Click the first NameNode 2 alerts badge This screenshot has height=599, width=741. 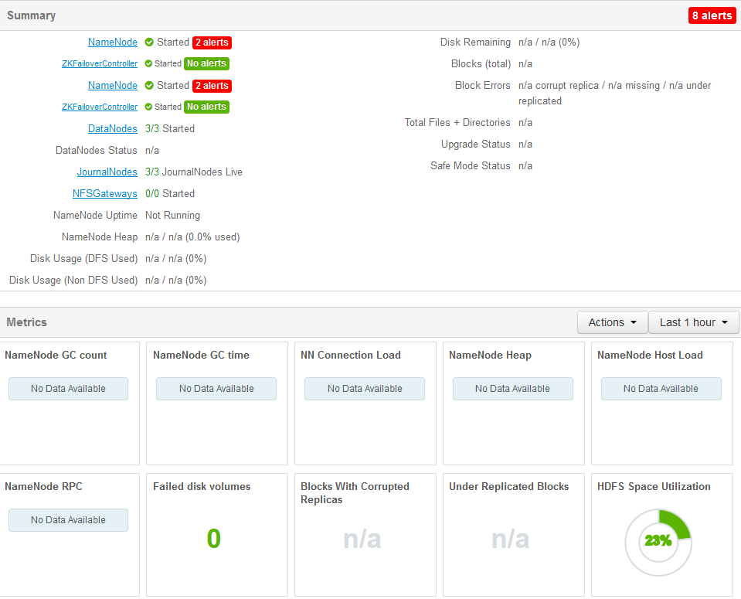click(212, 43)
